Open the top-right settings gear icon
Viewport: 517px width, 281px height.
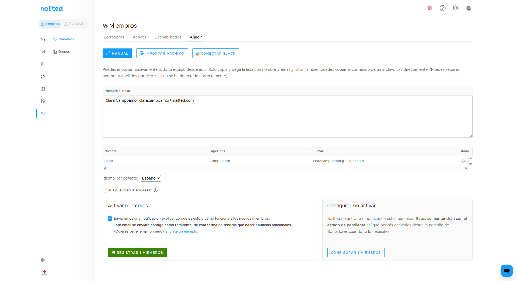pyautogui.click(x=456, y=8)
